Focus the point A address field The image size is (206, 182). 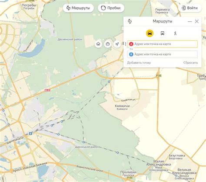pos(163,44)
